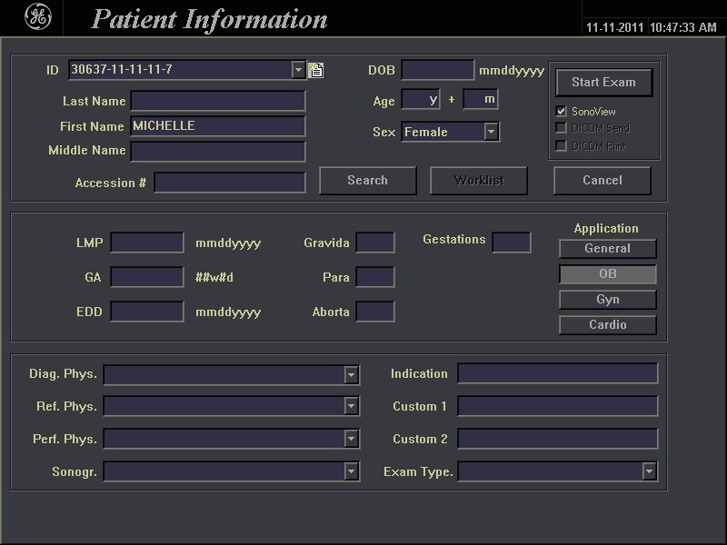
Task: Click the Last Name input field
Action: click(218, 101)
